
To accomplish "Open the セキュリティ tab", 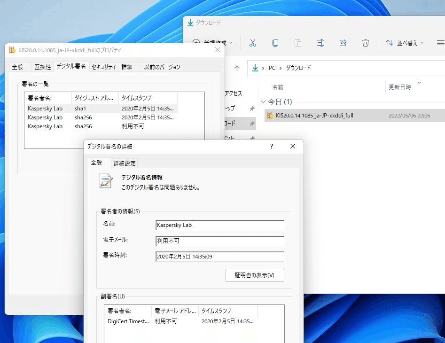I will (x=103, y=67).
